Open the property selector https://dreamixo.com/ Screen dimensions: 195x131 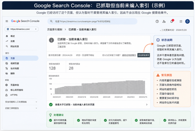22,29
